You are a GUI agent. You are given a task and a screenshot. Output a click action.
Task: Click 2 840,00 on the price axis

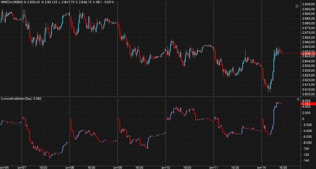click(x=308, y=61)
